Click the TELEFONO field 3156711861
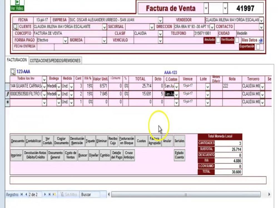Viewport: 278px width, 208px height. click(x=205, y=34)
